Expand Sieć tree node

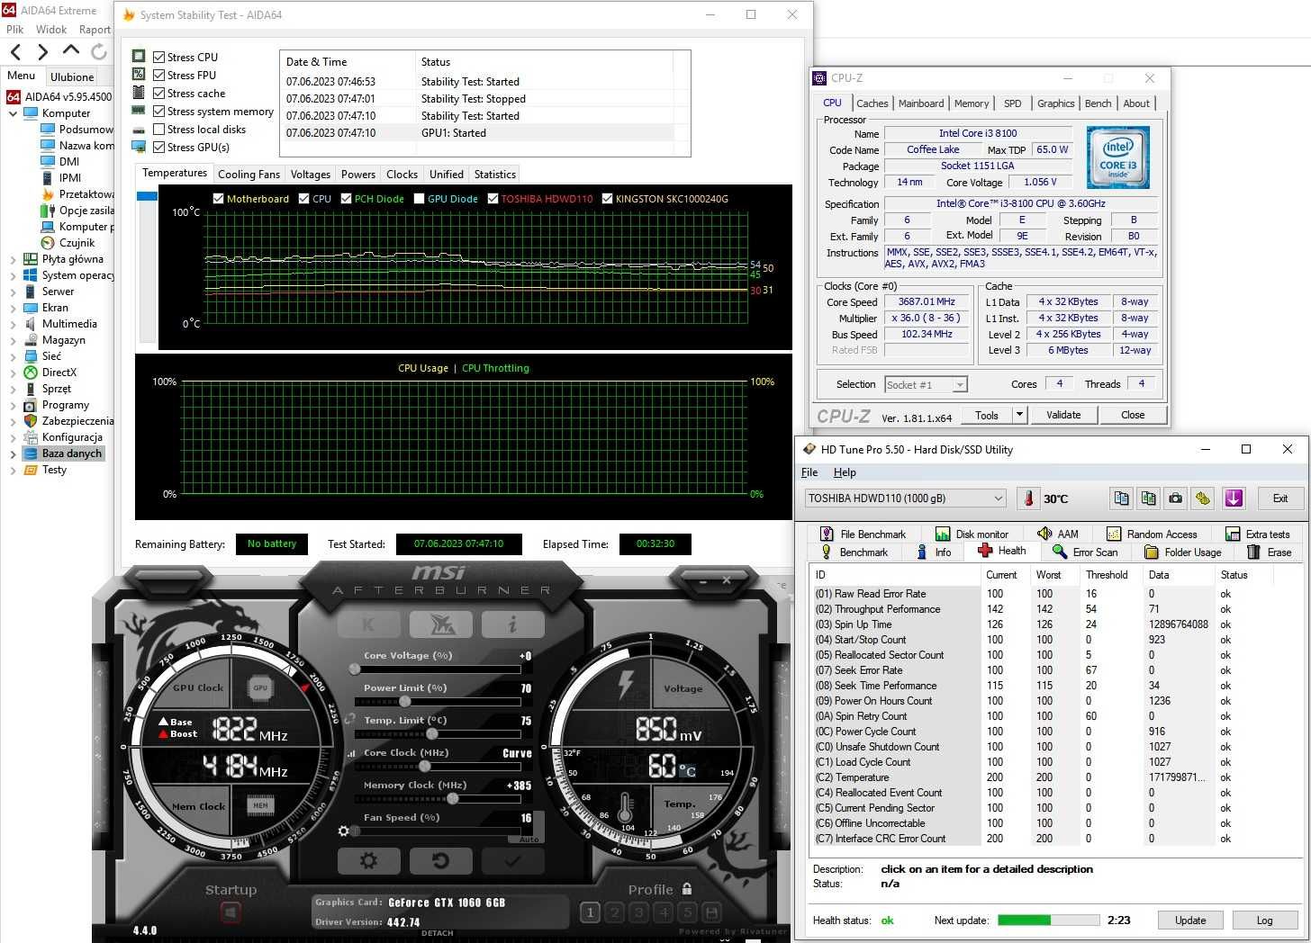13,356
